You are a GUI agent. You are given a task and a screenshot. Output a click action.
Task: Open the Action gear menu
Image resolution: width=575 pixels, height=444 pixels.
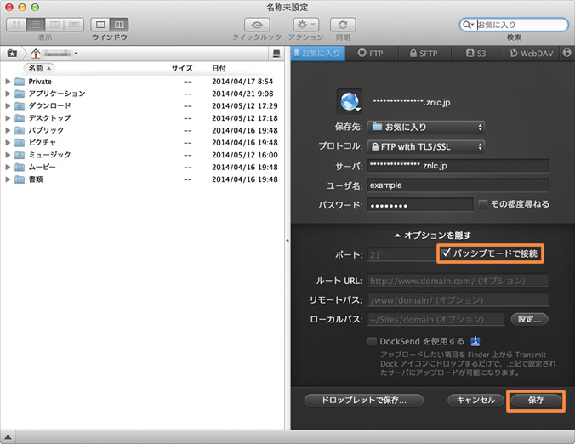click(306, 25)
